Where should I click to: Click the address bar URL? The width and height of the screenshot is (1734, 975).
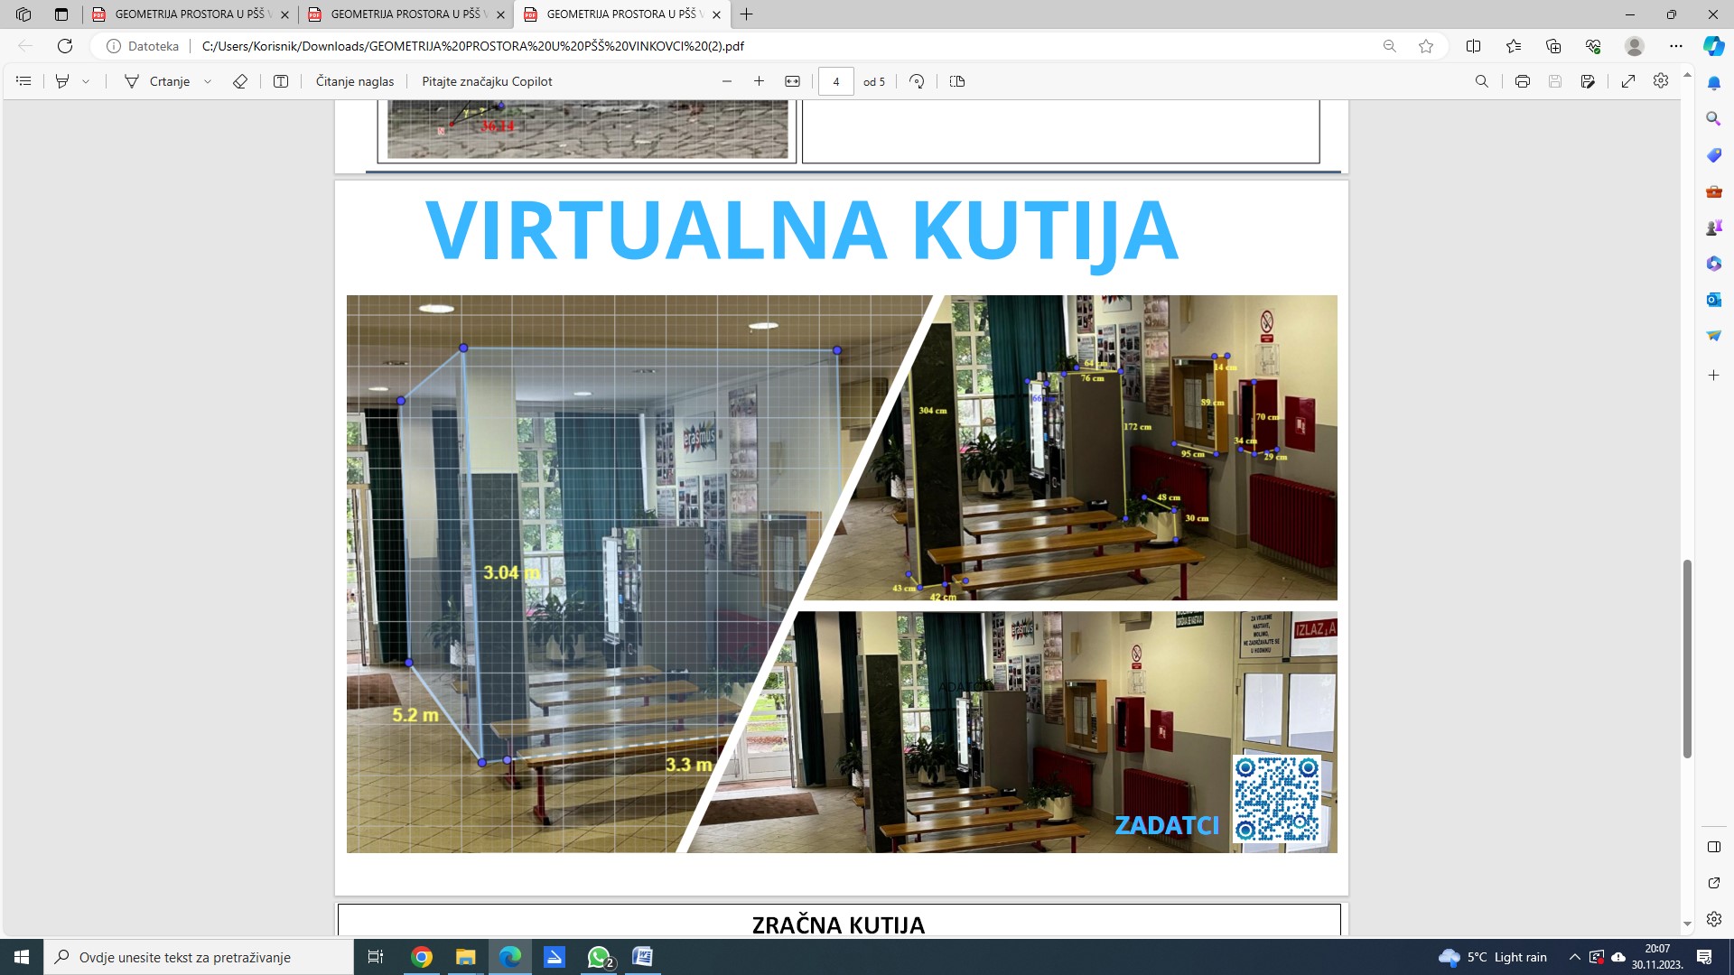(473, 46)
